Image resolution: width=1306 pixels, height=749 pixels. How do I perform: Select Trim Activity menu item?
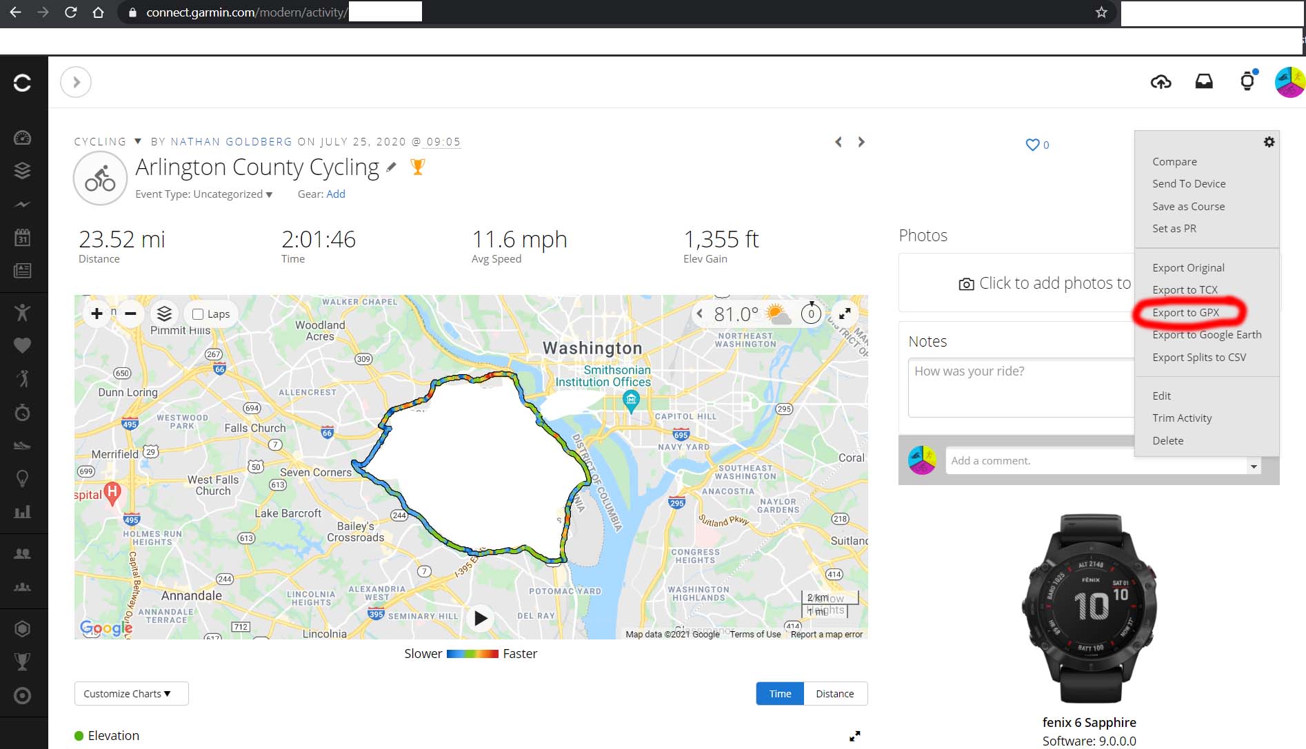1182,418
